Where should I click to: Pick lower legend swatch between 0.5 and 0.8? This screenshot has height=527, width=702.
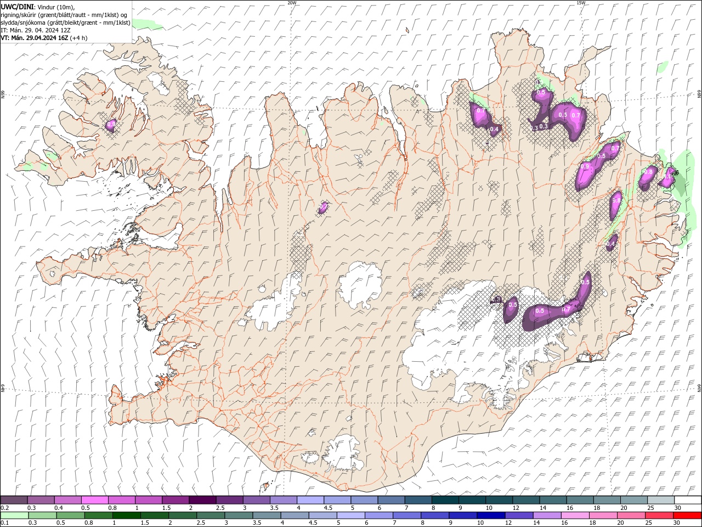[70, 515]
